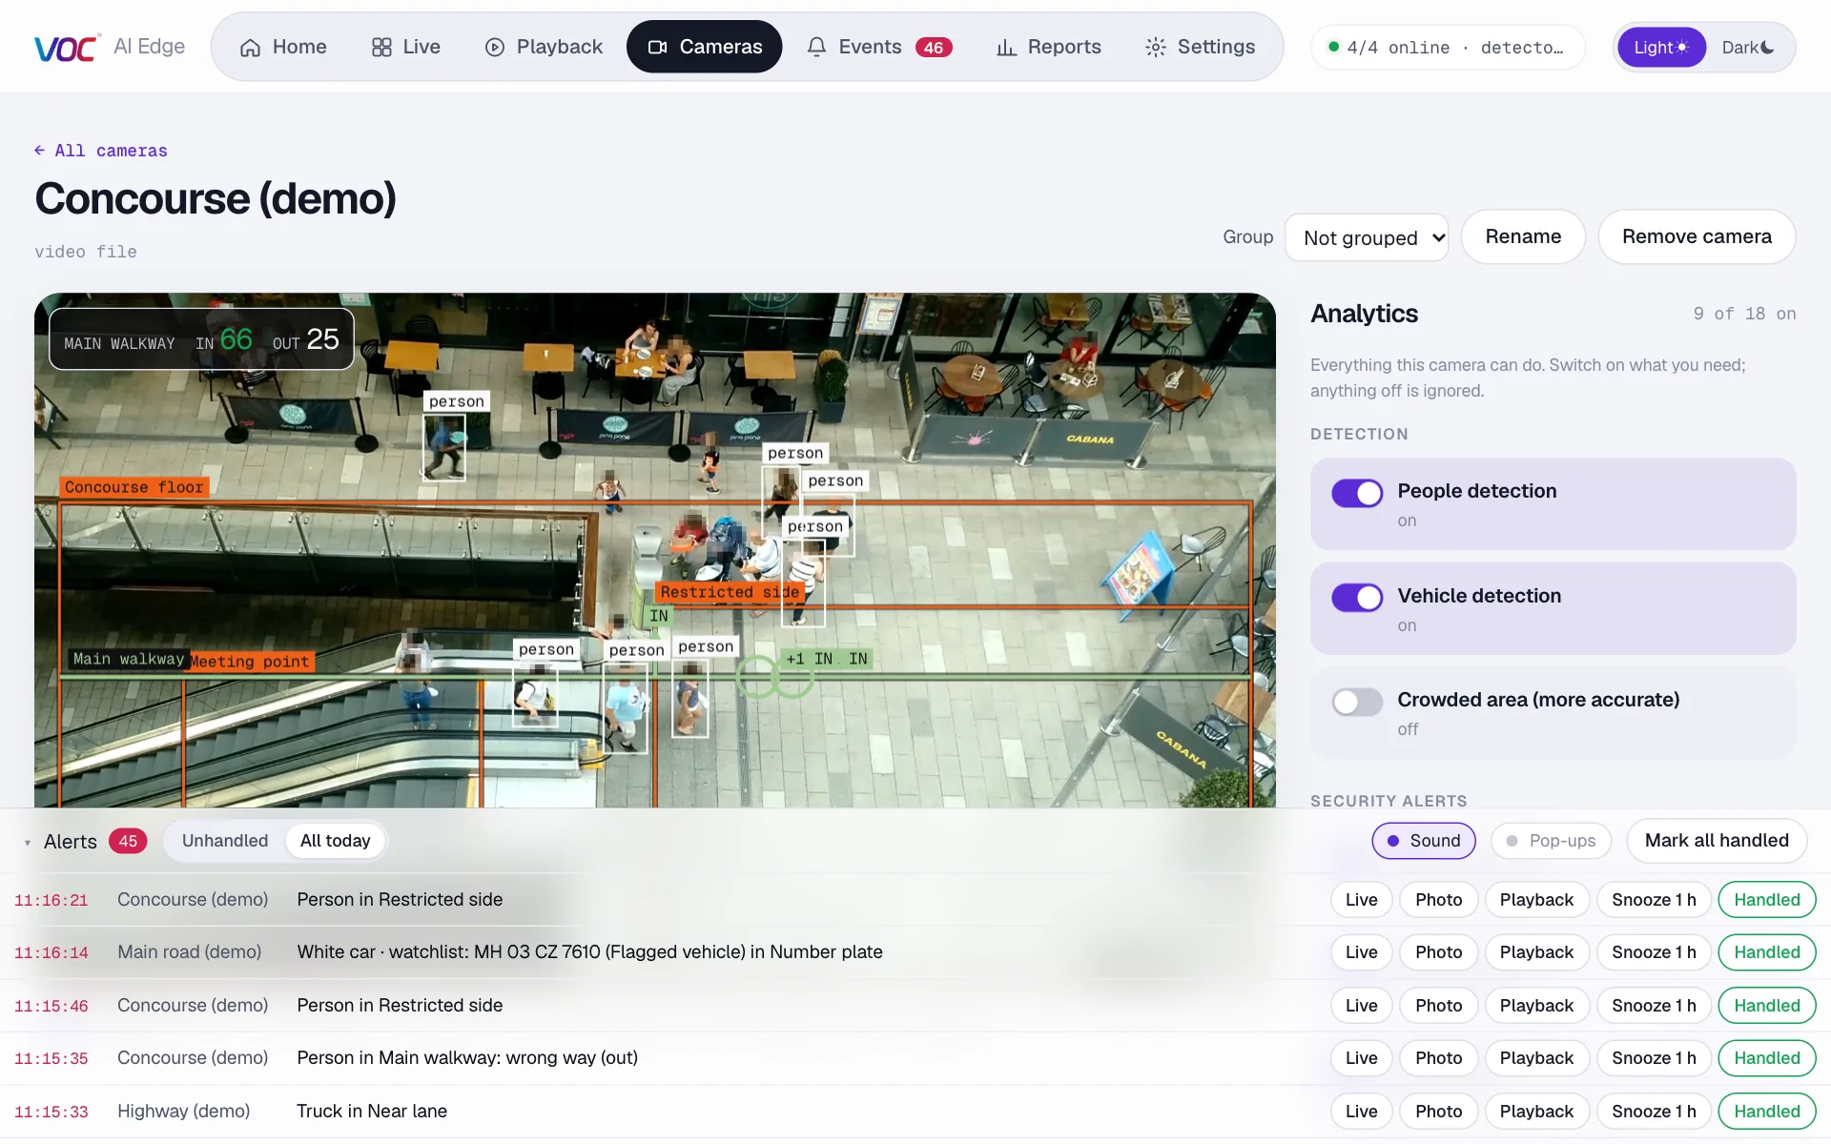Click the Highway (demo) camera name
Image resolution: width=1831 pixels, height=1144 pixels.
coord(184,1112)
